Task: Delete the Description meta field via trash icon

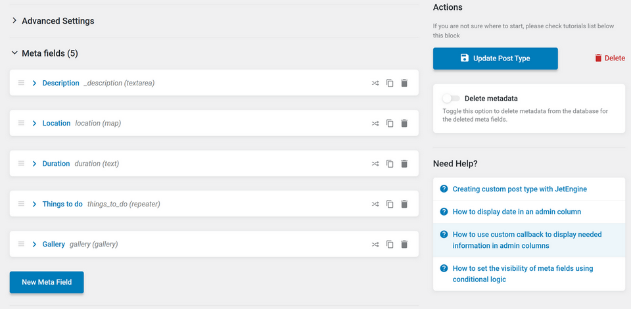Action: [x=404, y=83]
